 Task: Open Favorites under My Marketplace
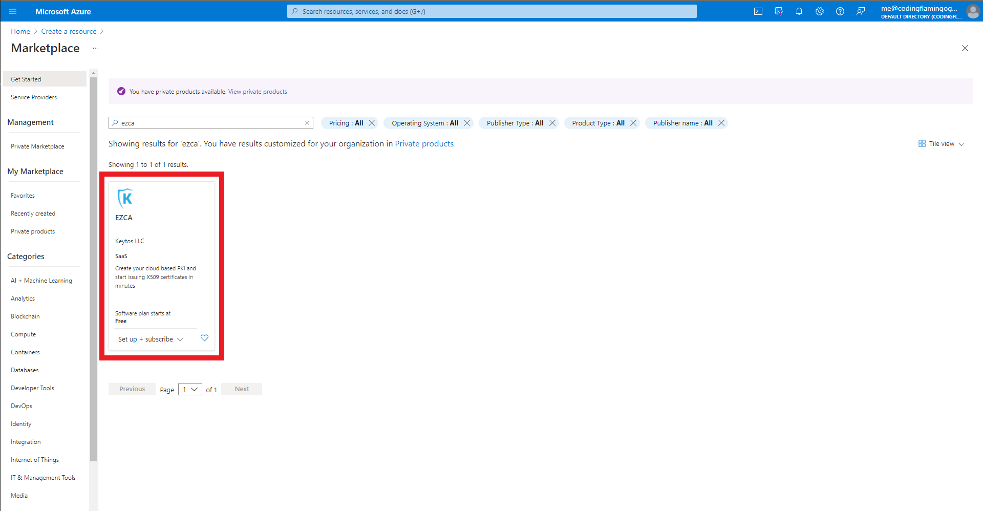click(23, 196)
